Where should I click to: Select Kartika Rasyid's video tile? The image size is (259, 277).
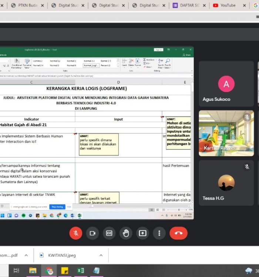coord(226,133)
